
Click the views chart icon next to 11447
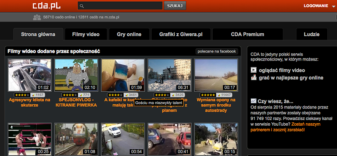pos(219,95)
